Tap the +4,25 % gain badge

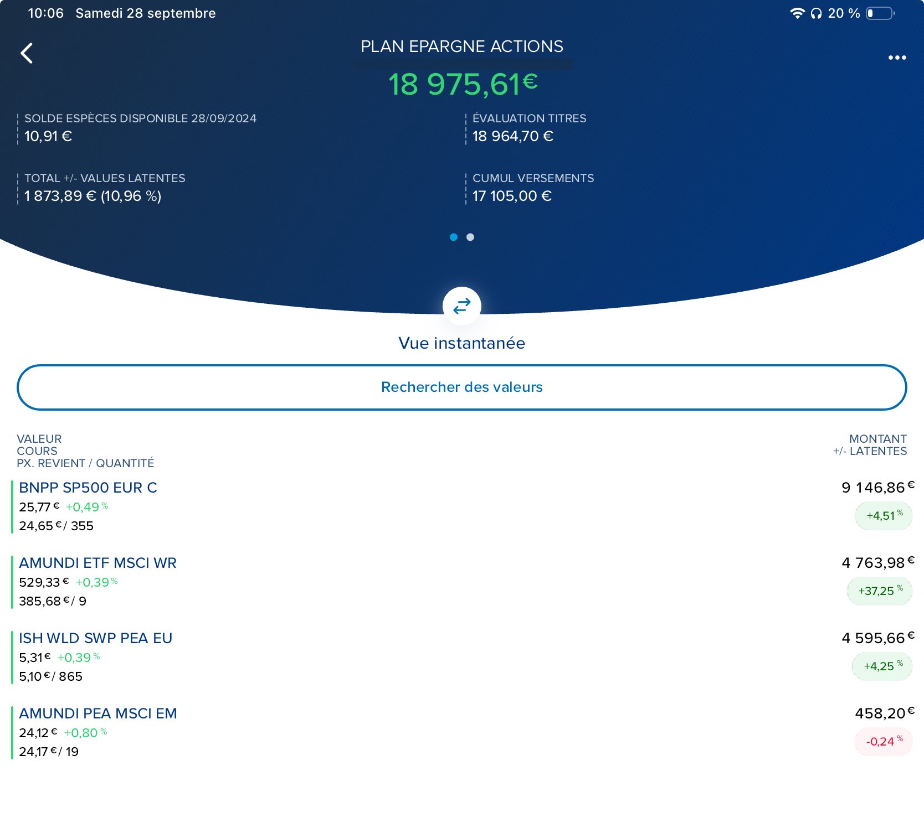pos(882,666)
